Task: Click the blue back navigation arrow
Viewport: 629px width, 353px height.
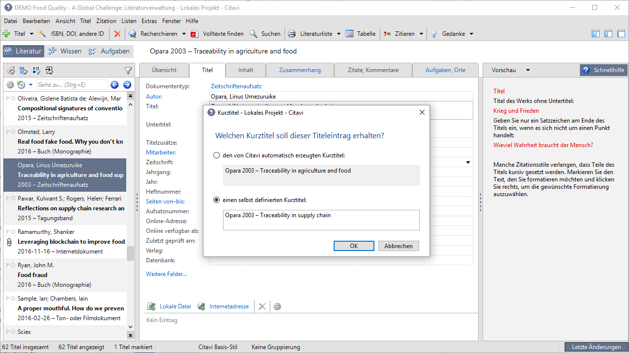Action: coord(114,85)
